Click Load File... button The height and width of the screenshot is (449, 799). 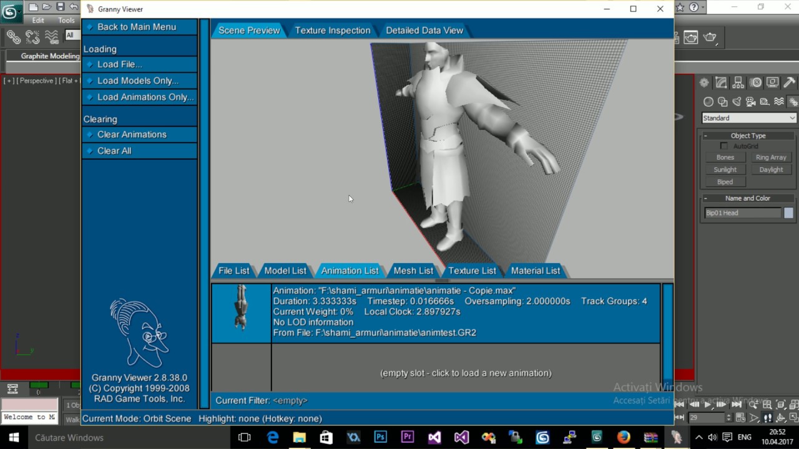tap(140, 64)
